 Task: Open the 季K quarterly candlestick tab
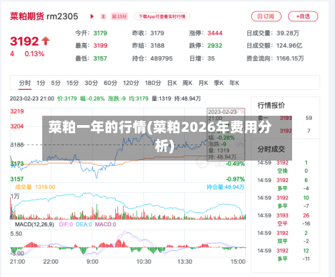coord(218,83)
